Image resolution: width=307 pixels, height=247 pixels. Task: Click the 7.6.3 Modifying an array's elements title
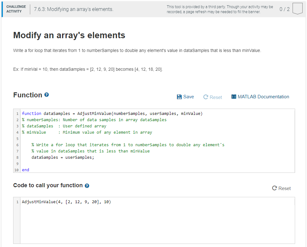(74, 9)
